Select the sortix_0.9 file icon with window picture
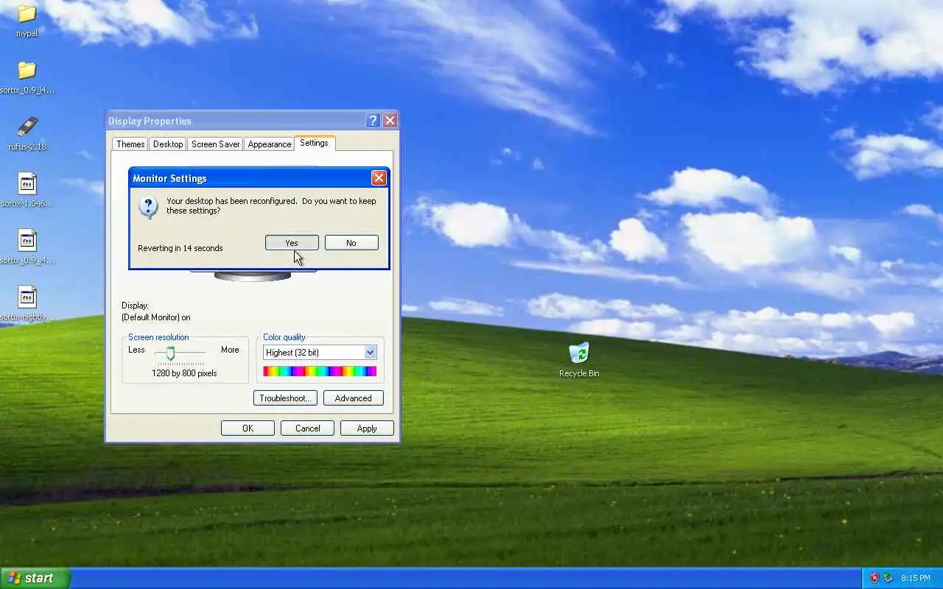The image size is (943, 589). click(27, 240)
